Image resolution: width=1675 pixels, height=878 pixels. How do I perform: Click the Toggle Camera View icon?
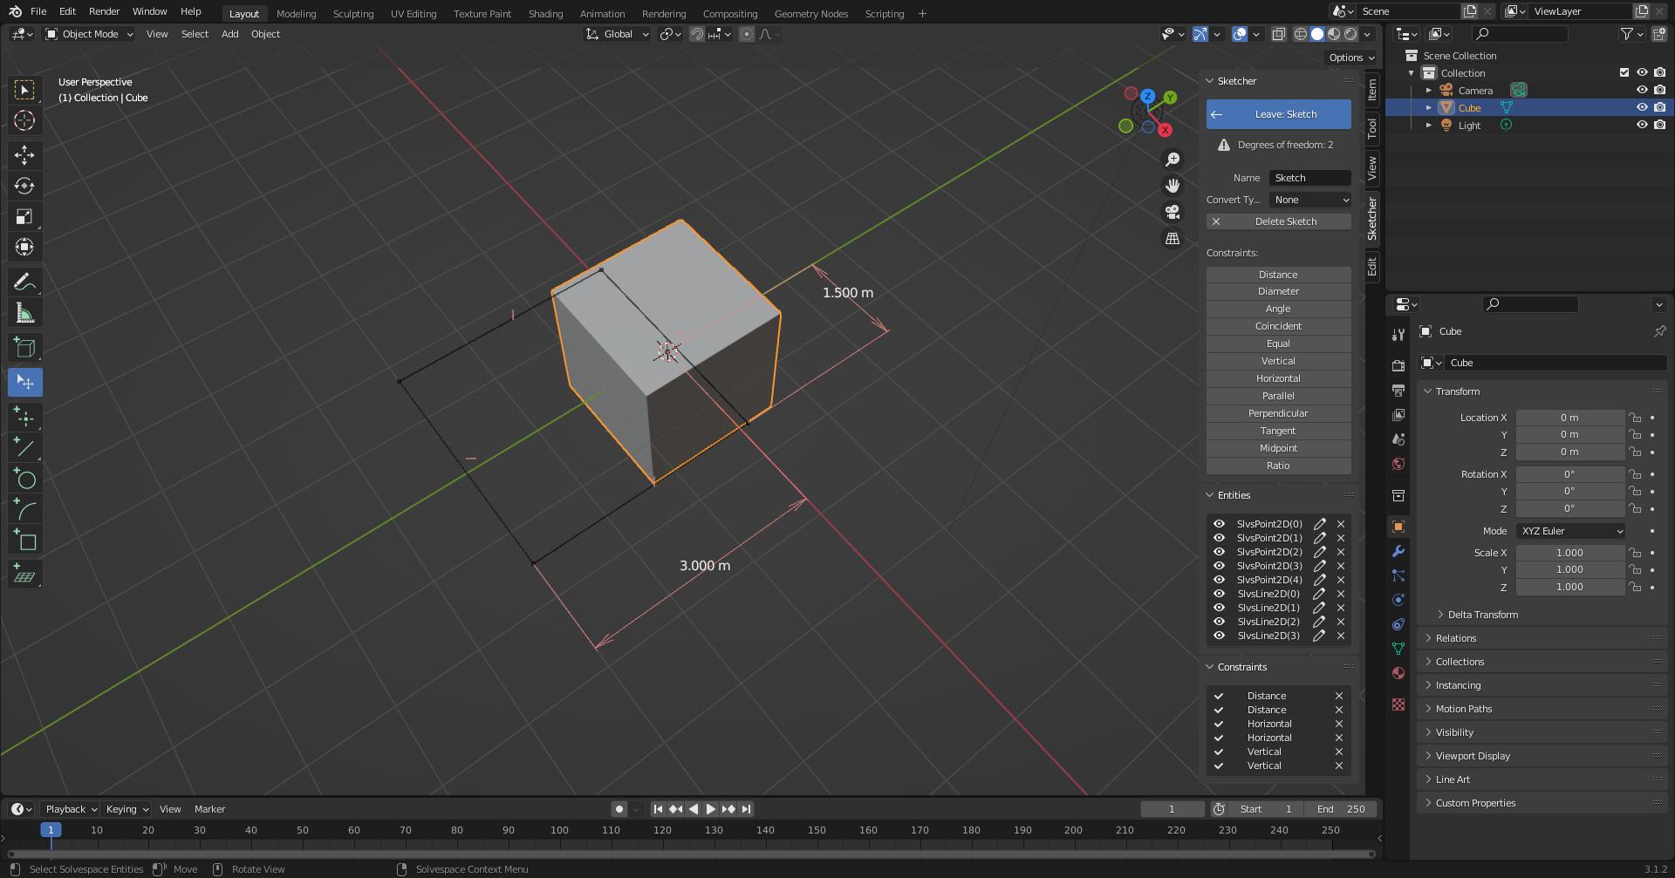1172,212
